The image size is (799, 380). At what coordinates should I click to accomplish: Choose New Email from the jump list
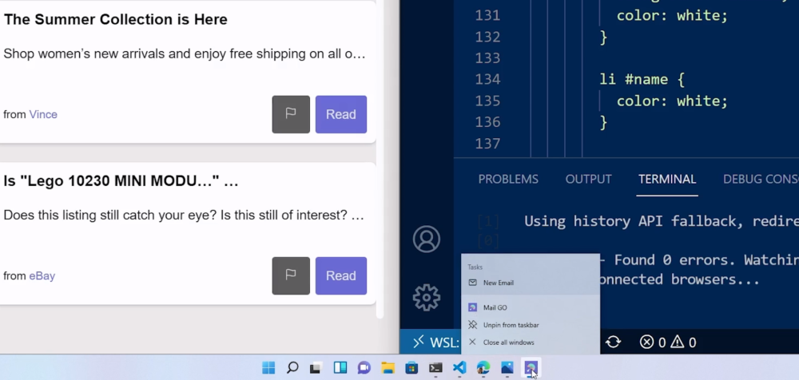(531, 283)
